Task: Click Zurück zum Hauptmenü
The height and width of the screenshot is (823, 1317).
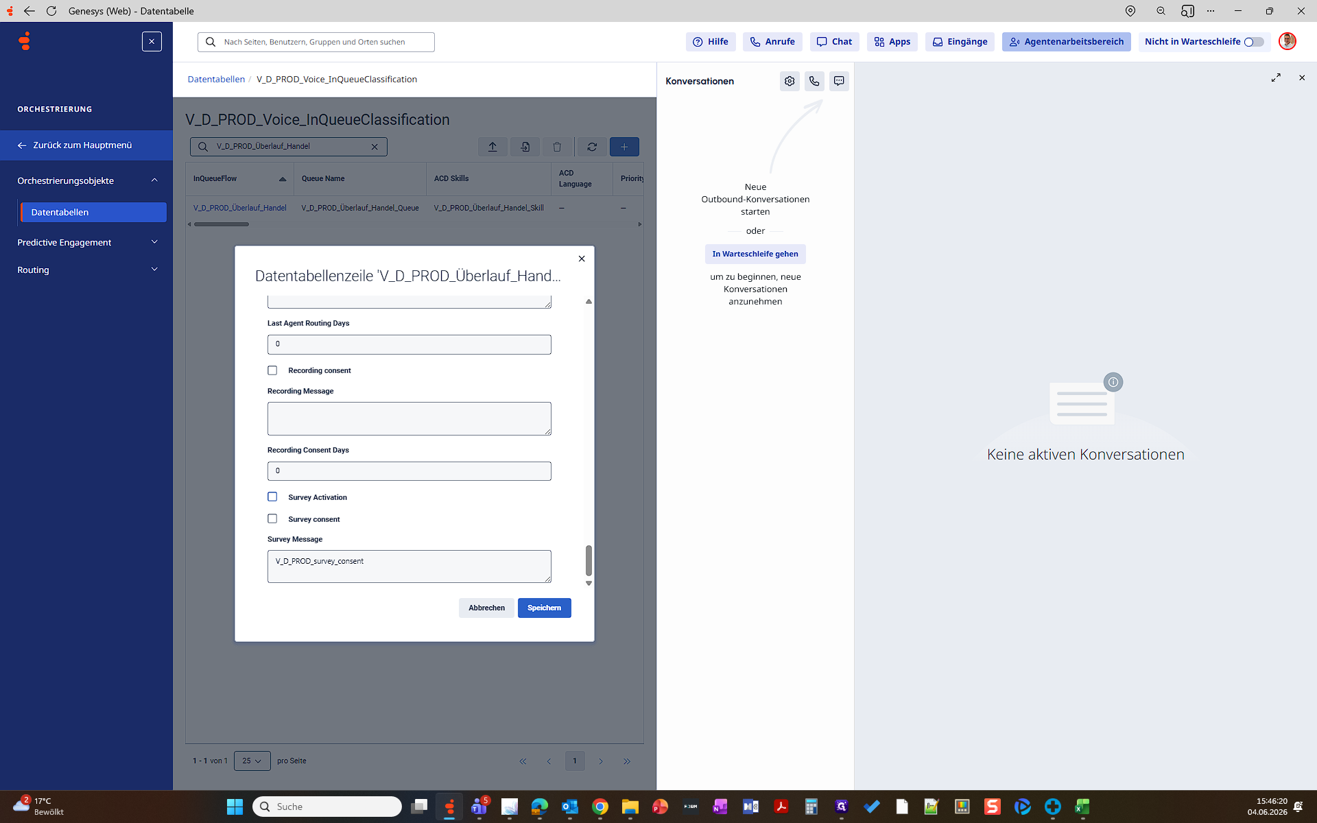Action: 86,145
